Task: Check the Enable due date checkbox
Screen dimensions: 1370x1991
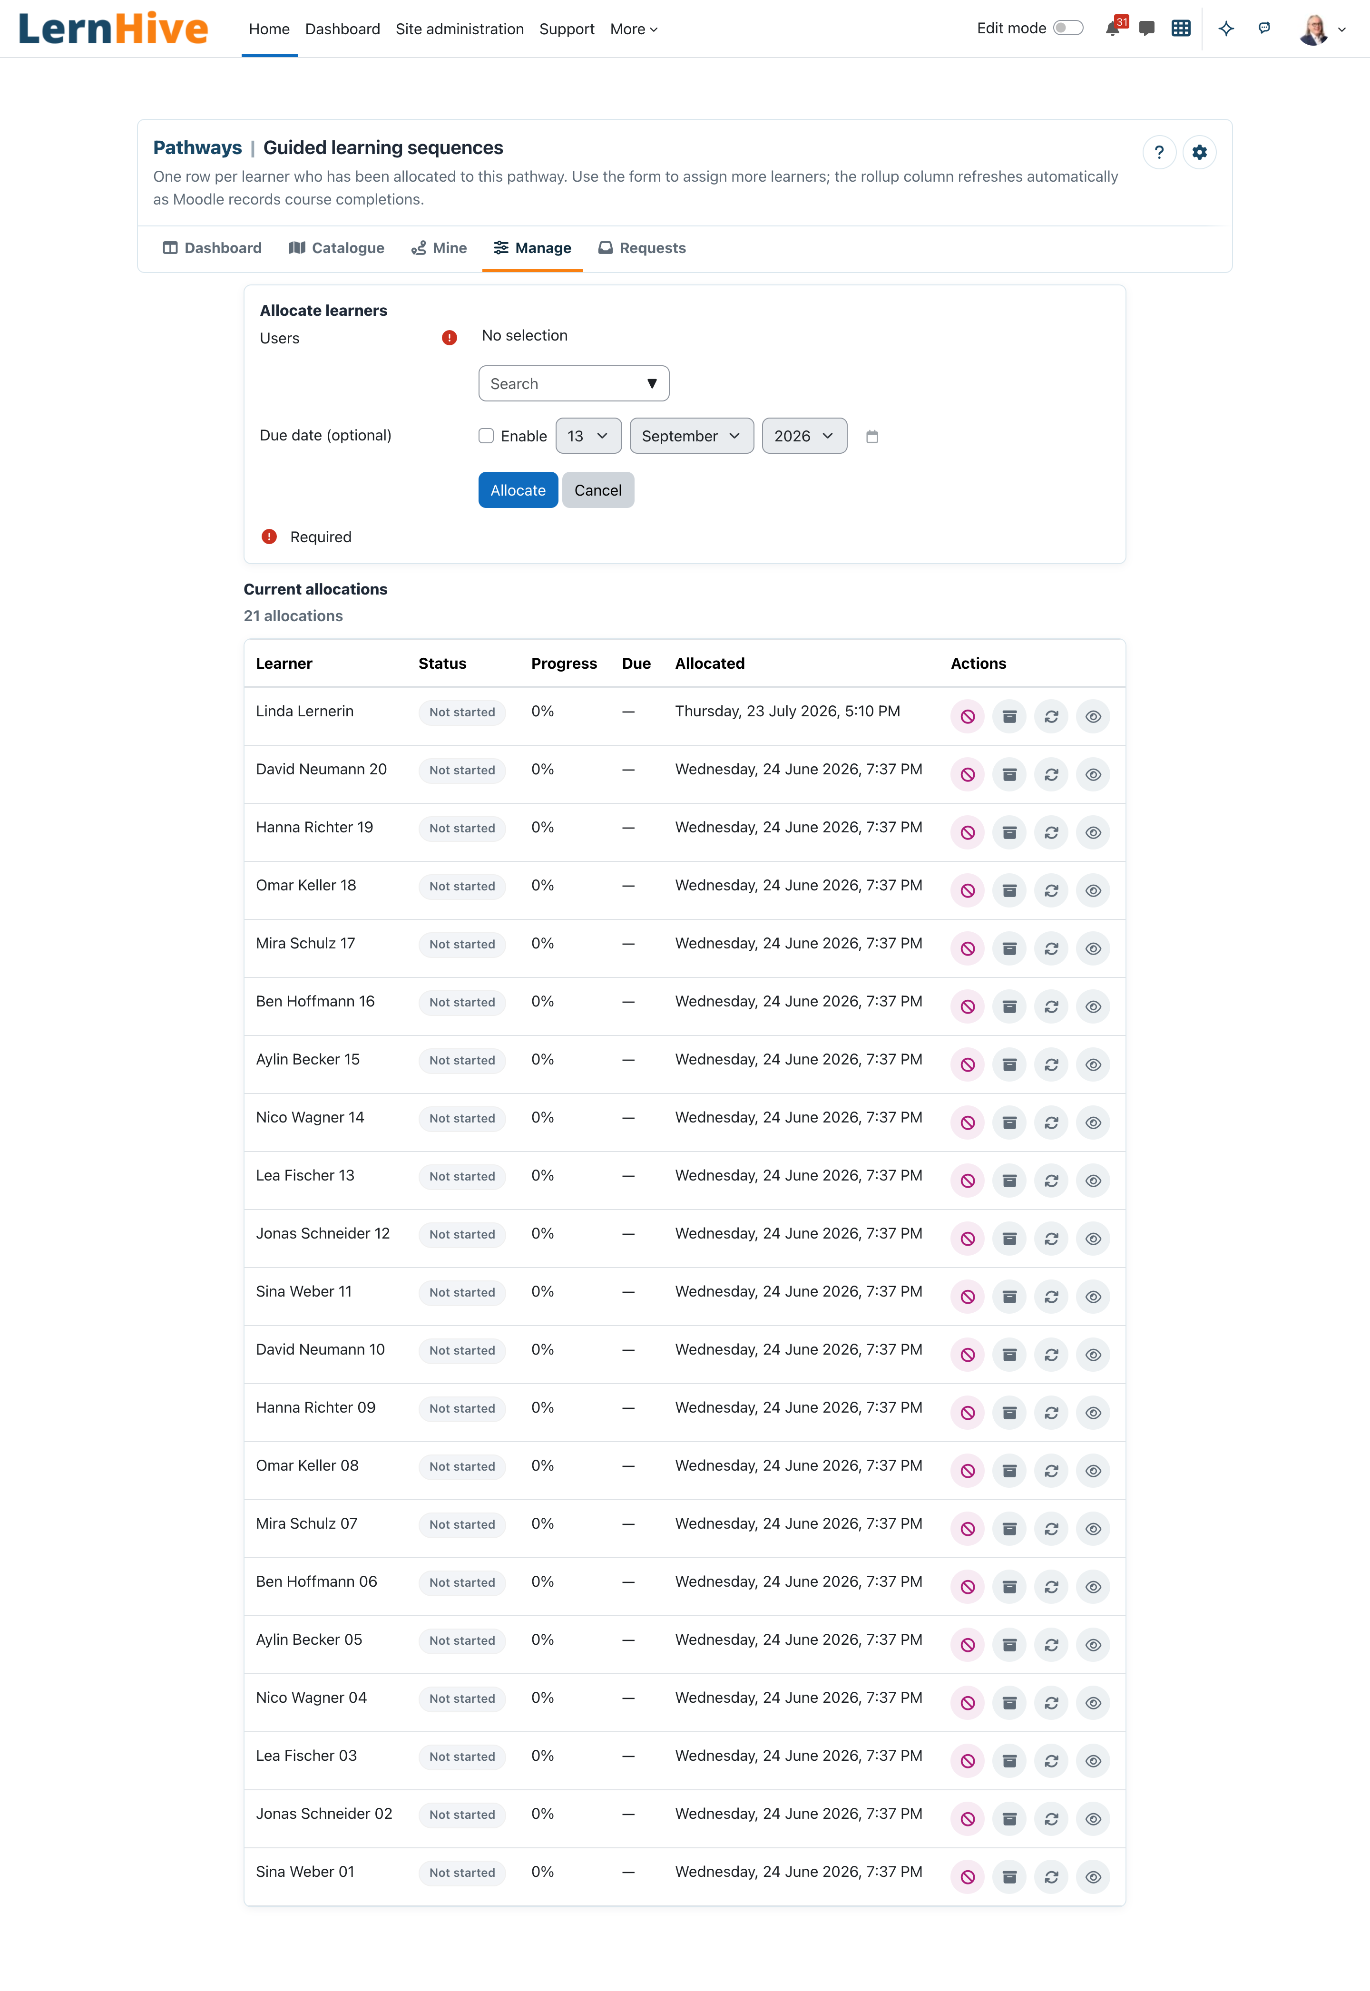Action: pos(486,435)
